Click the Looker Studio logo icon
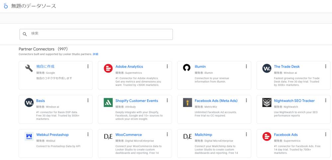Image resolution: width=332 pixels, height=160 pixels. (6, 6)
